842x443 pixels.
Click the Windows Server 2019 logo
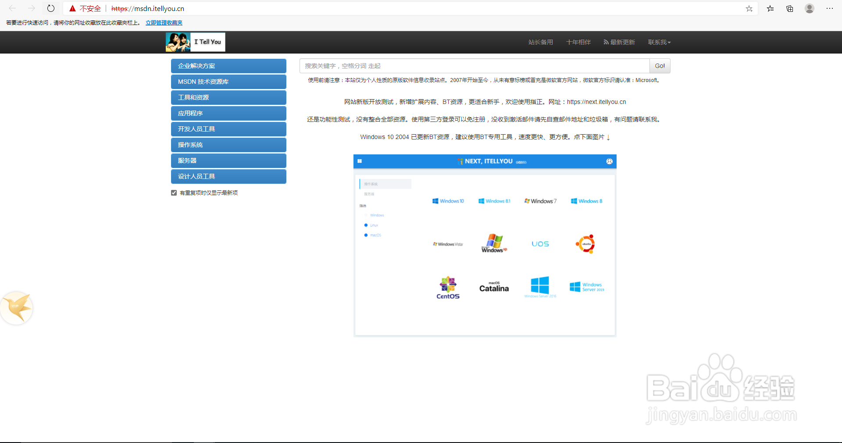(587, 287)
